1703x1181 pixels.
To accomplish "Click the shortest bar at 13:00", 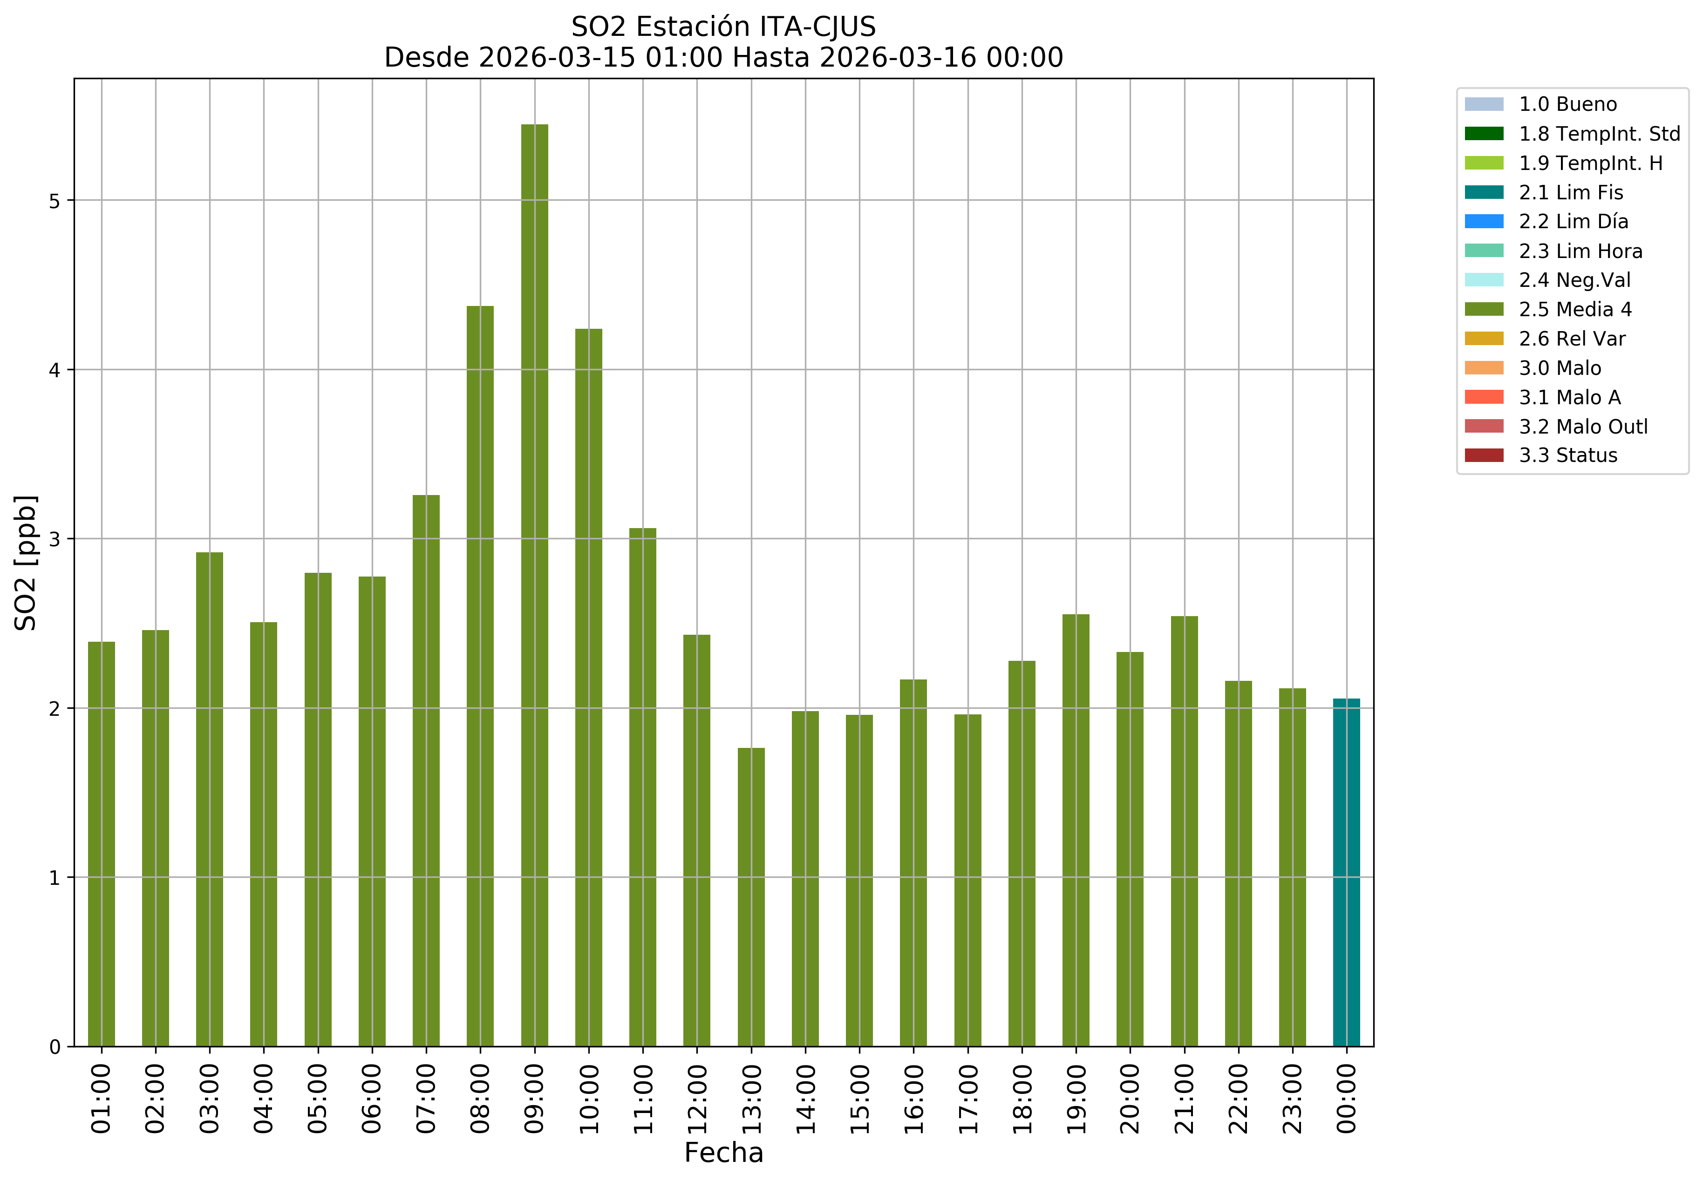I will click(750, 896).
